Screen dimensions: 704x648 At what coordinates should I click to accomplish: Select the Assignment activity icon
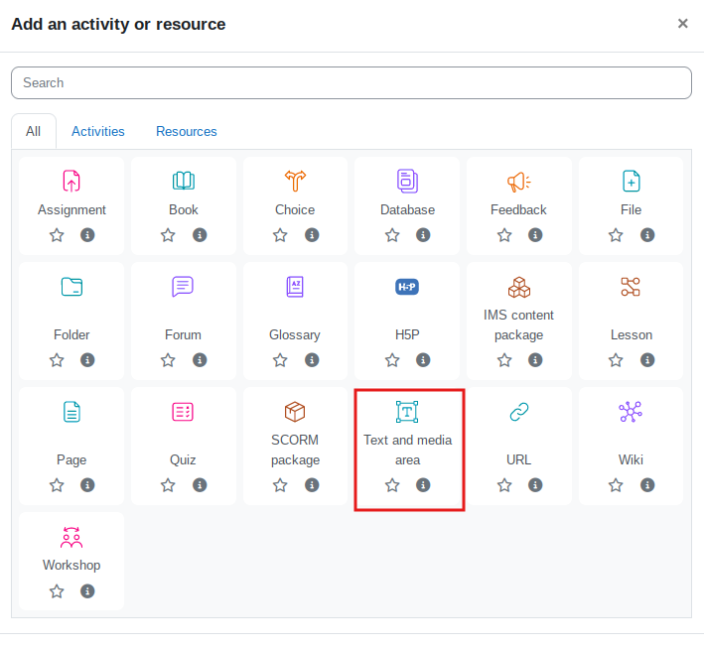pyautogui.click(x=71, y=181)
